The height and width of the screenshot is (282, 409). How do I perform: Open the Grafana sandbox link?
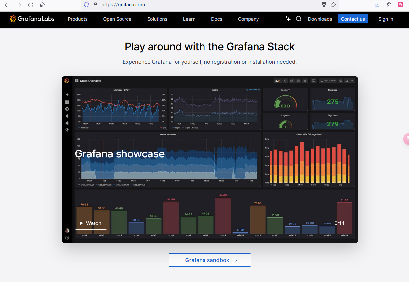(x=210, y=260)
